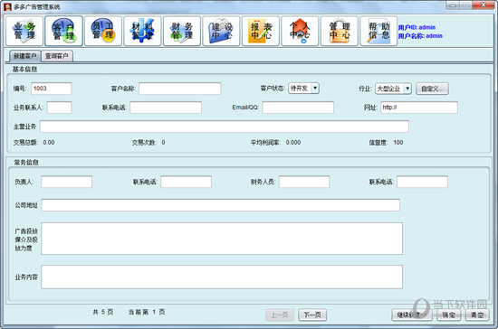498x329 pixels.
Task: Switch to the 查询客户 tab
Action: (x=57, y=56)
